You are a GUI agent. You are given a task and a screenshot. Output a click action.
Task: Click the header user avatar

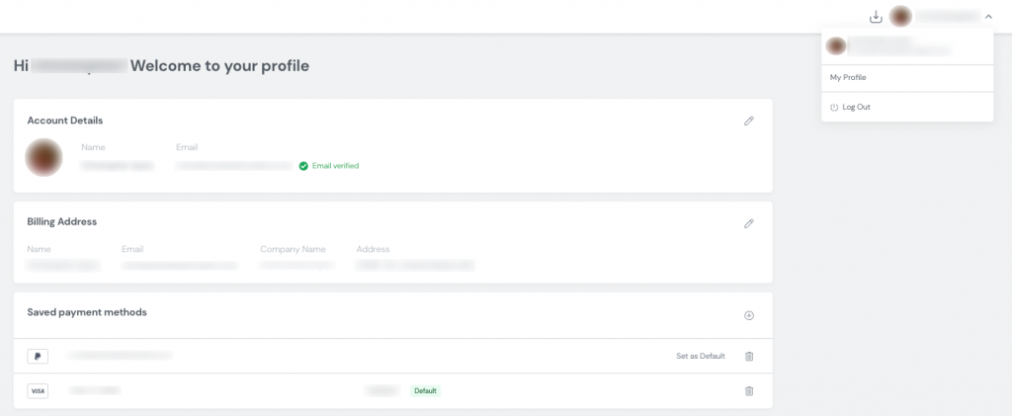pyautogui.click(x=900, y=17)
